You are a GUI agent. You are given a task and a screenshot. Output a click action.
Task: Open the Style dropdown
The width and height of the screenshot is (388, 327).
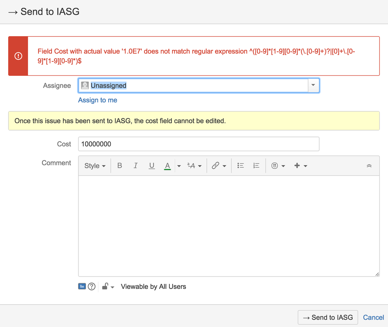[95, 166]
